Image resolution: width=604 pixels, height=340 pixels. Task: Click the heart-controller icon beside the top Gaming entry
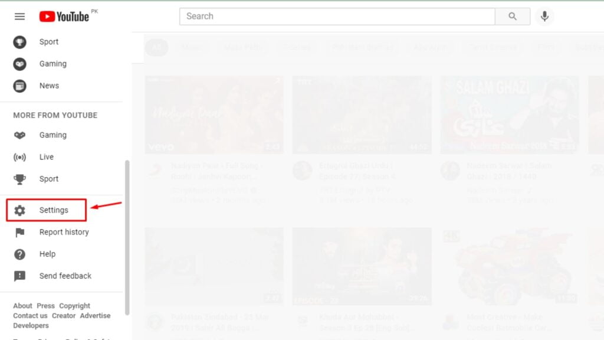19,64
